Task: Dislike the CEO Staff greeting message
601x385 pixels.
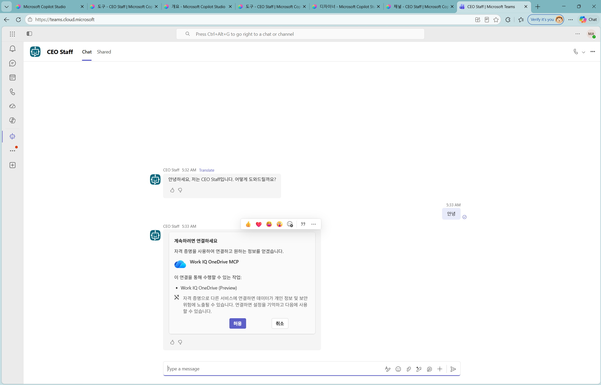Action: tap(180, 190)
